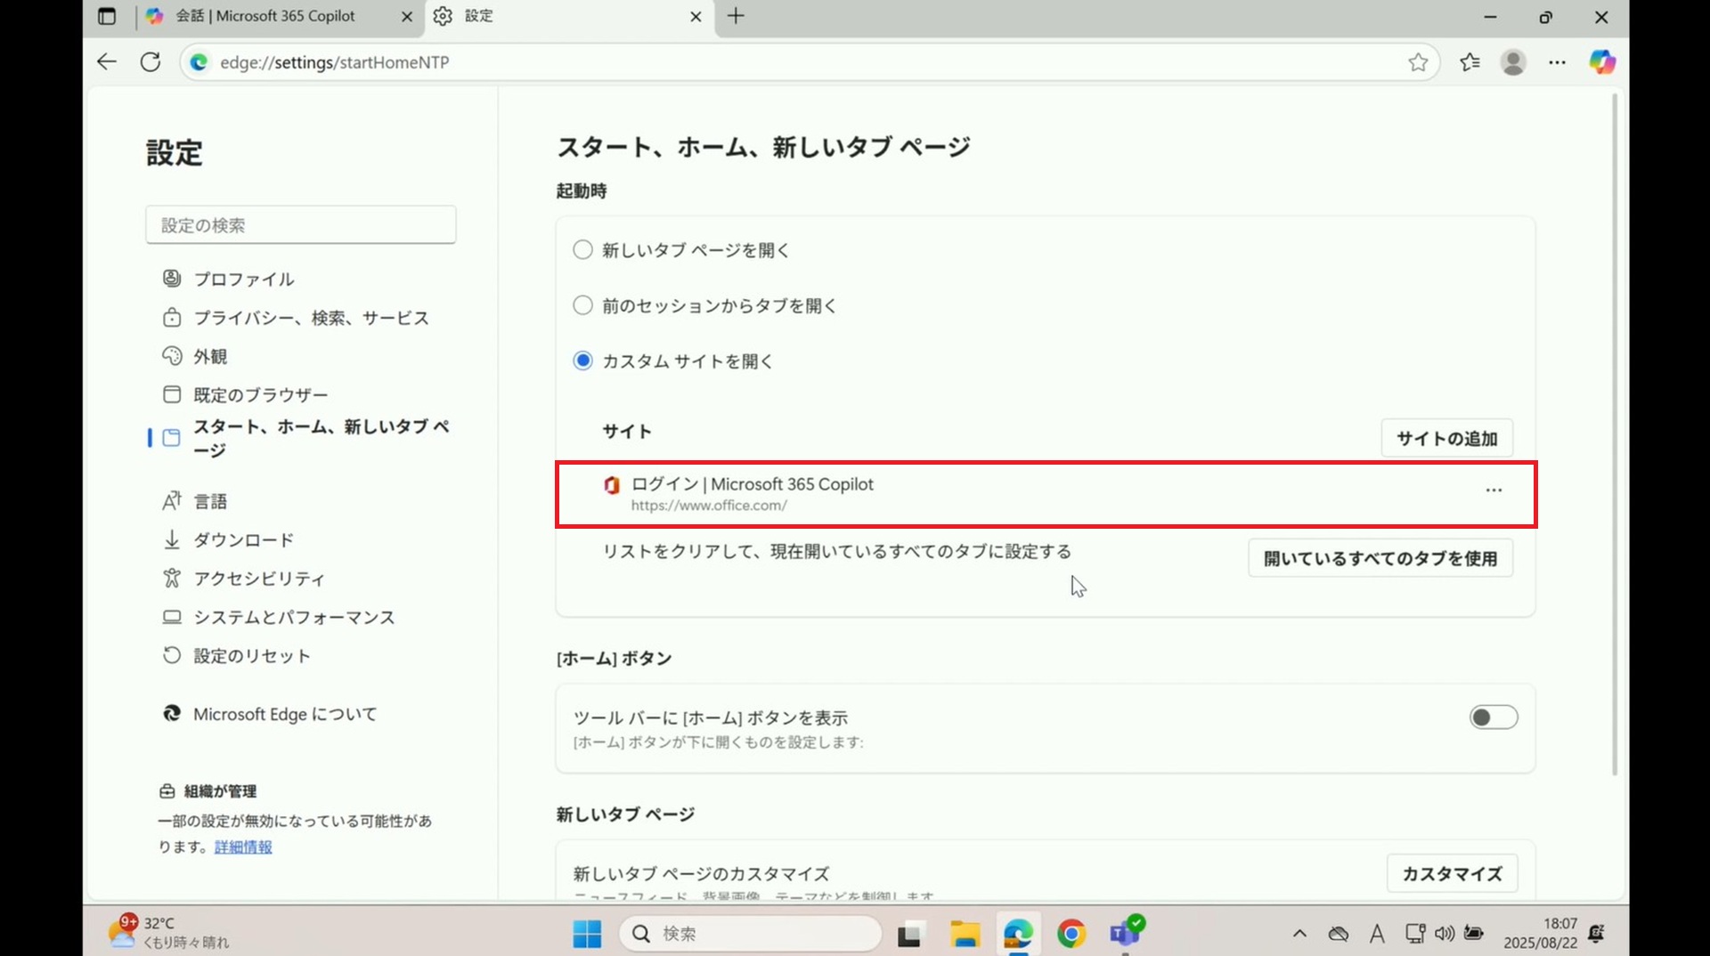Open more options for Microsoft 365 Copilot site
The height and width of the screenshot is (956, 1710).
point(1494,490)
